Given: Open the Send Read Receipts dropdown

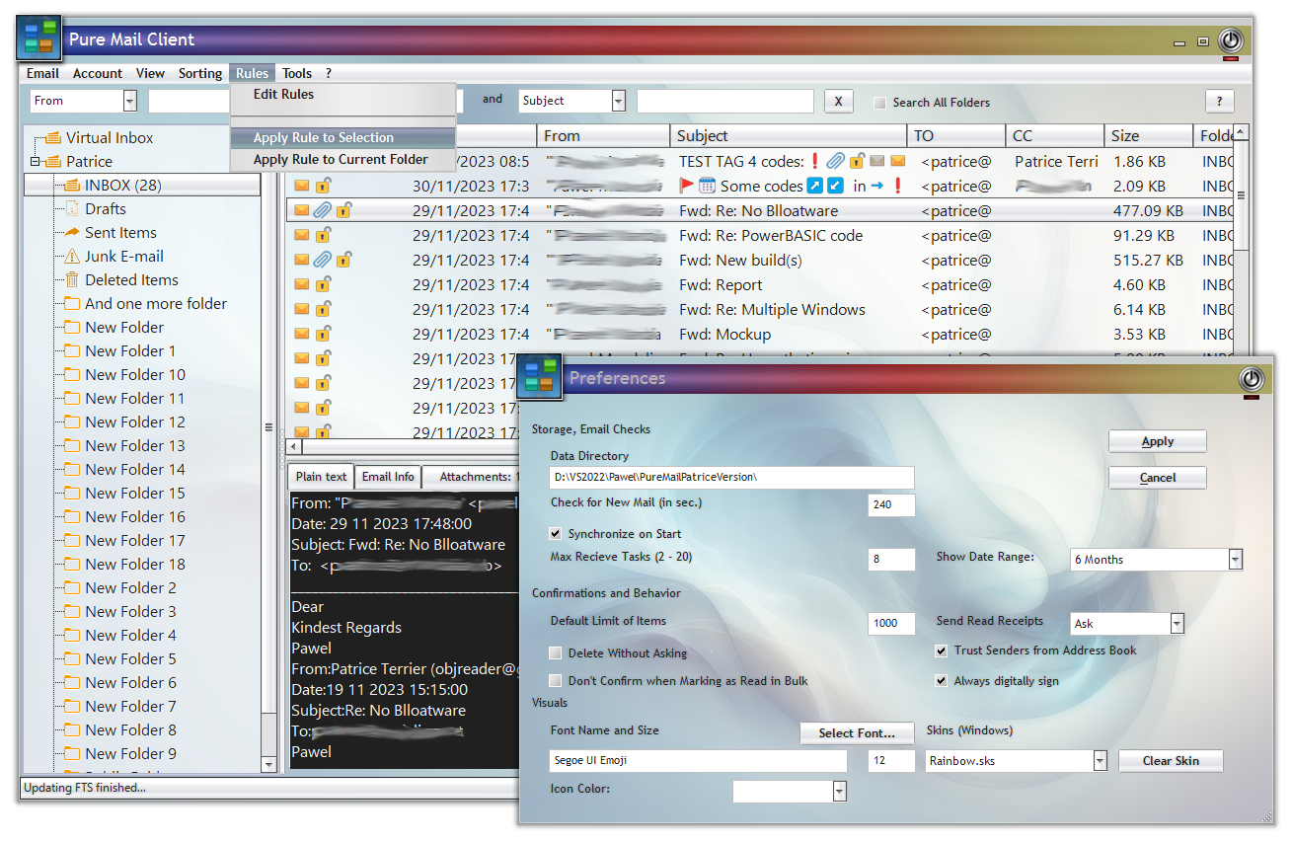Looking at the screenshot, I should (1177, 624).
